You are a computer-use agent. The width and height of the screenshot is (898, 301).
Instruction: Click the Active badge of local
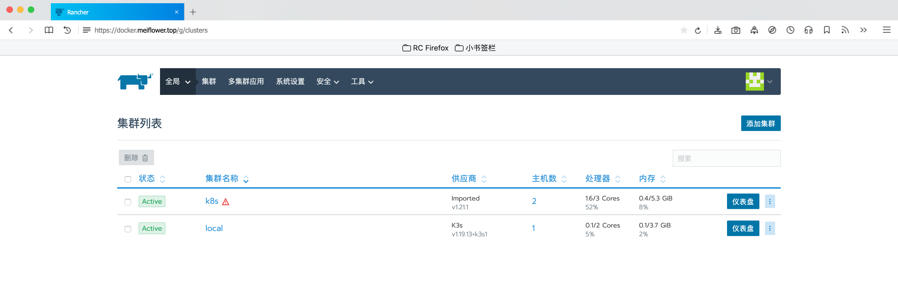click(x=152, y=229)
